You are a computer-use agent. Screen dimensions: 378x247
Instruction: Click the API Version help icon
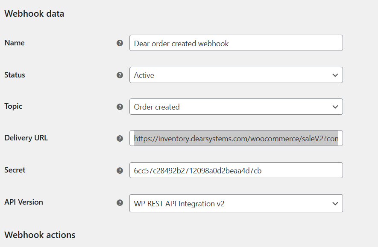(x=120, y=202)
